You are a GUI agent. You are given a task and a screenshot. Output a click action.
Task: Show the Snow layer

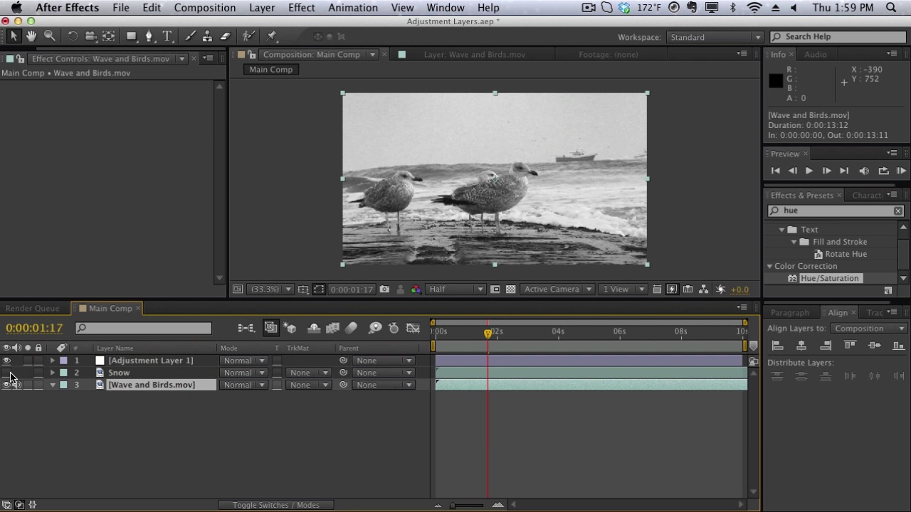7,373
